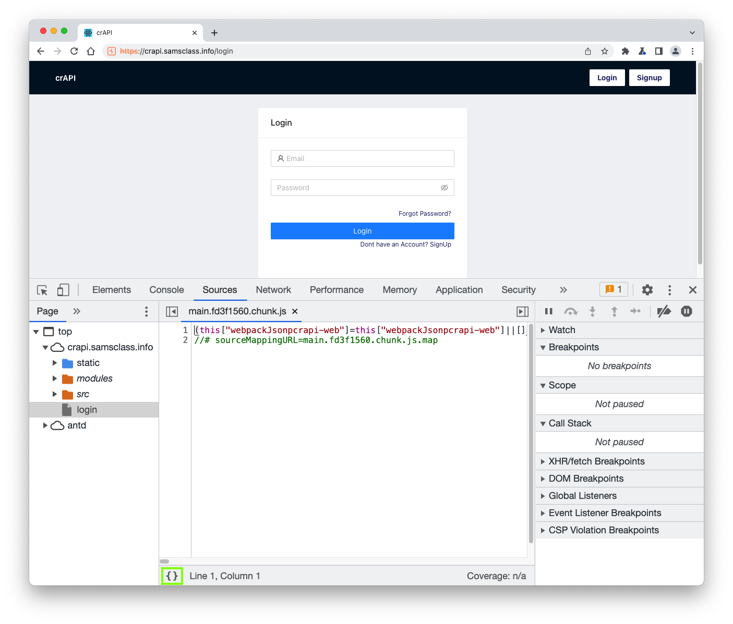Expand the Watch section
Image resolution: width=733 pixels, height=624 pixels.
click(620, 330)
